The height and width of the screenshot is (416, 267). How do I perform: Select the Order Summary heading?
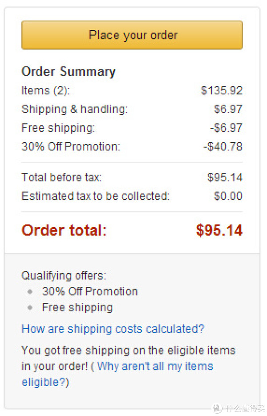click(x=69, y=72)
